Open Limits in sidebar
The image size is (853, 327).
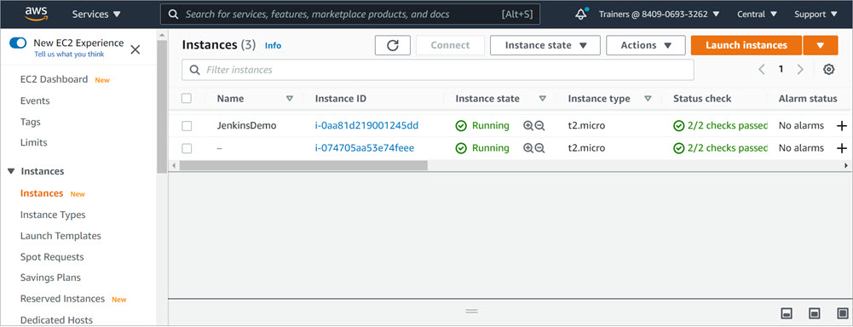(x=34, y=143)
